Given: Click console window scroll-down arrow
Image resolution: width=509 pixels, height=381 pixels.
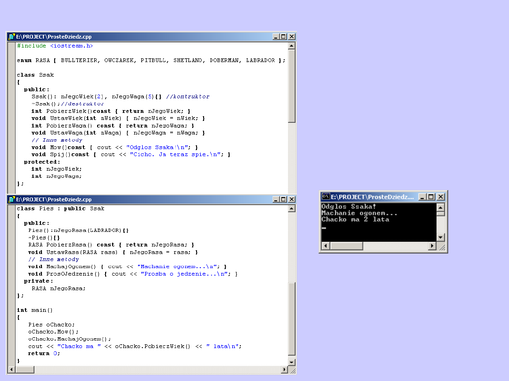Looking at the screenshot, I should tap(441, 238).
